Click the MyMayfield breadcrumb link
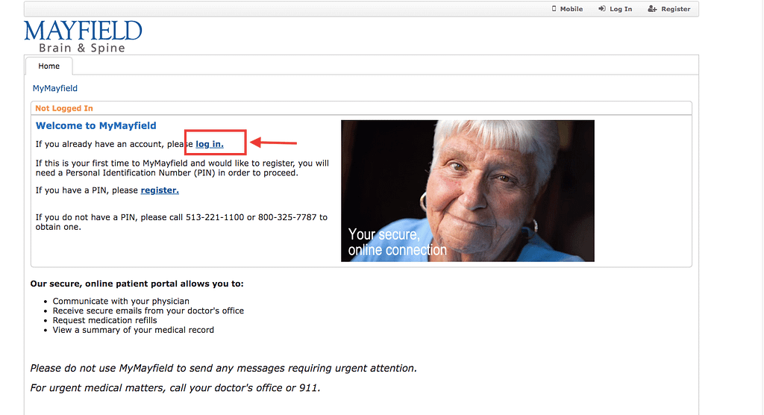 55,88
